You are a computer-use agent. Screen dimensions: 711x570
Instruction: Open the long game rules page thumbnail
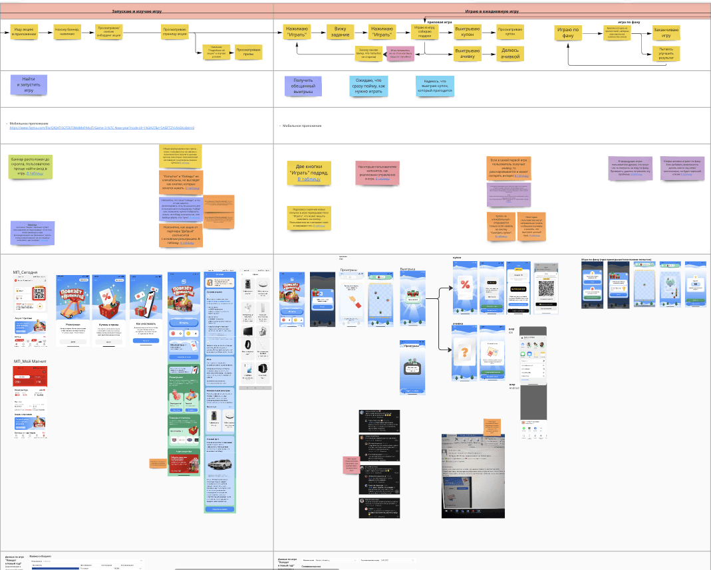click(x=220, y=392)
